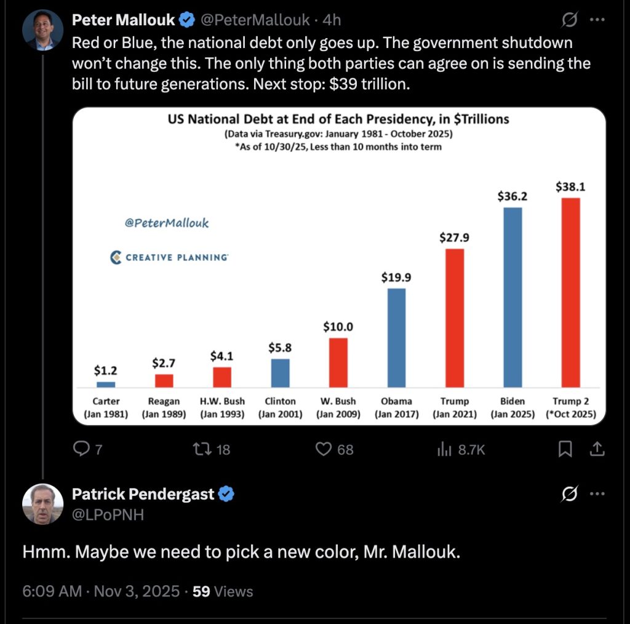Click the Patrick Pendergast display name

point(143,494)
